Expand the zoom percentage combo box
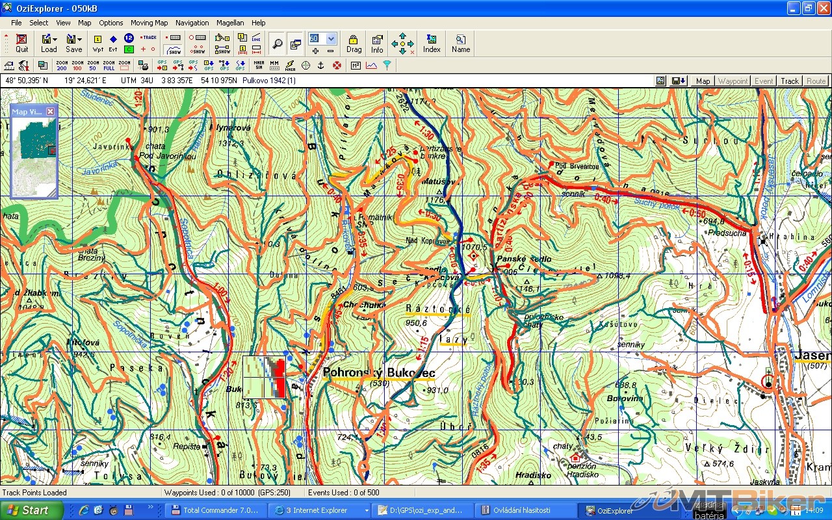The height and width of the screenshot is (520, 832). 331,38
